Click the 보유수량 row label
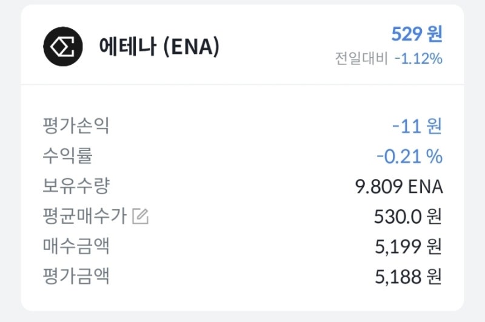 (x=76, y=186)
